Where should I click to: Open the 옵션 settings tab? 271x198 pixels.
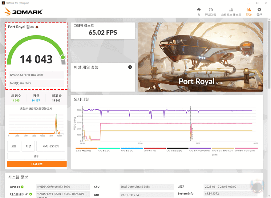click(x=259, y=12)
